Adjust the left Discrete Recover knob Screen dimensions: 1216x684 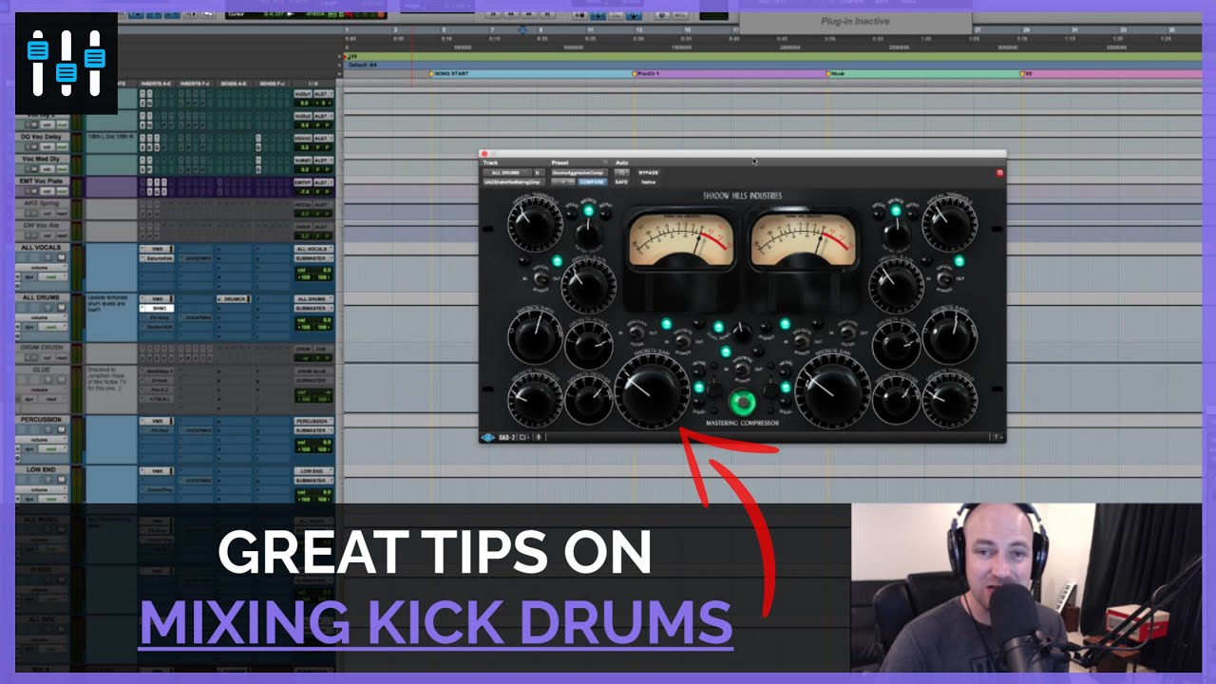(588, 399)
